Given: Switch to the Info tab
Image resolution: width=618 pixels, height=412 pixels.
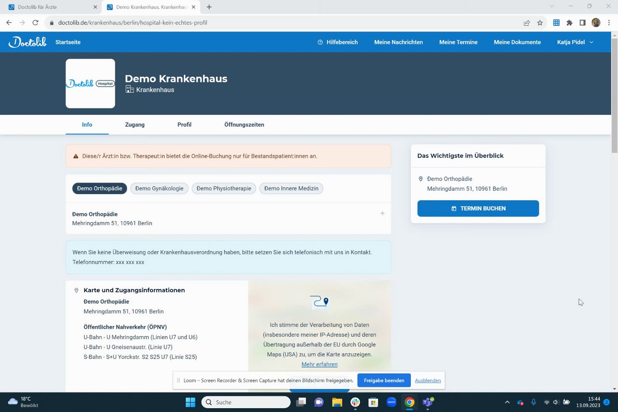Looking at the screenshot, I should (87, 125).
